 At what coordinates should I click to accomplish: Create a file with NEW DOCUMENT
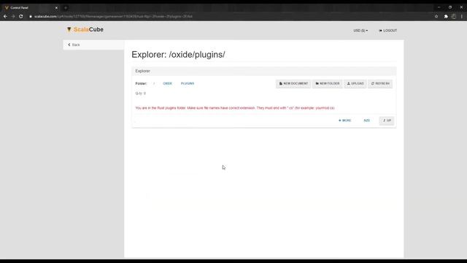point(293,83)
